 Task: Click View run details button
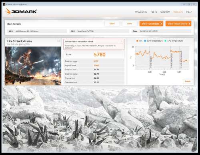tap(151, 24)
